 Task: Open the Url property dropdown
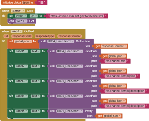pos(34,16)
